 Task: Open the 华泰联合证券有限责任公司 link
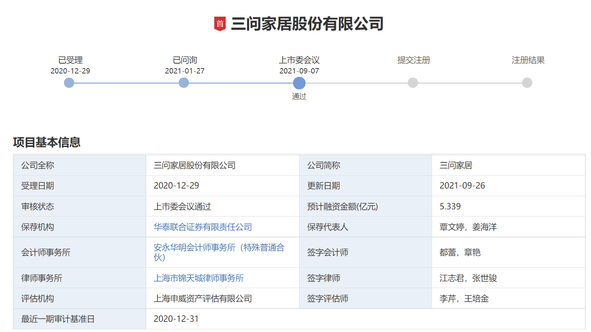click(203, 227)
